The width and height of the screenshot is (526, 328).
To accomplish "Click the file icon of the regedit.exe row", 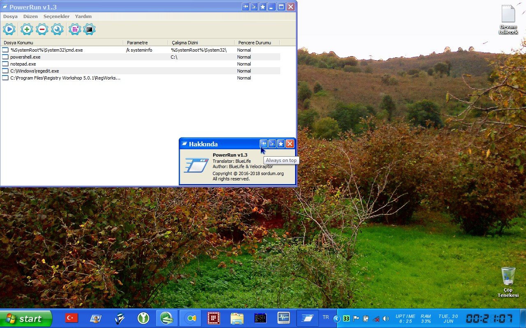I will pyautogui.click(x=5, y=71).
